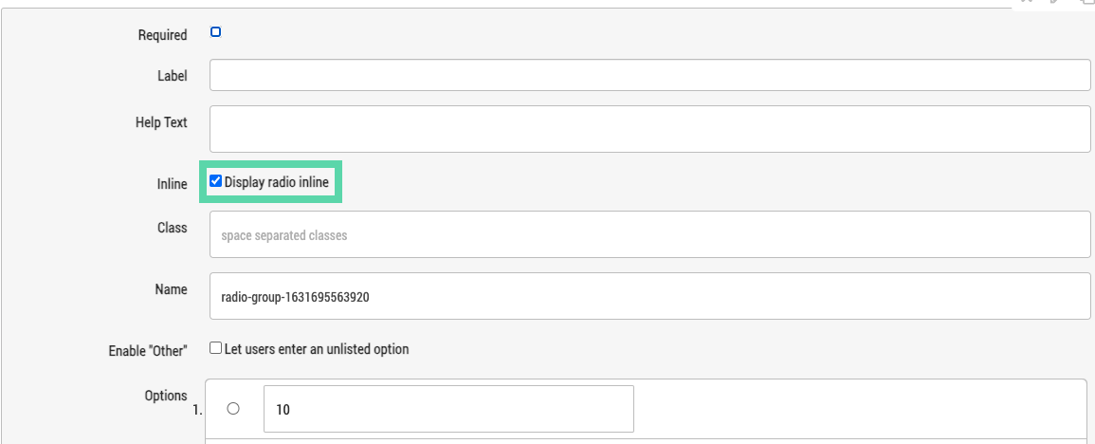Image resolution: width=1095 pixels, height=444 pixels.
Task: Click the Options section label
Action: (166, 395)
